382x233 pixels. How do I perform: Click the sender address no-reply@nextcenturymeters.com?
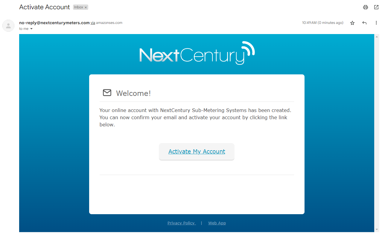pyautogui.click(x=54, y=23)
